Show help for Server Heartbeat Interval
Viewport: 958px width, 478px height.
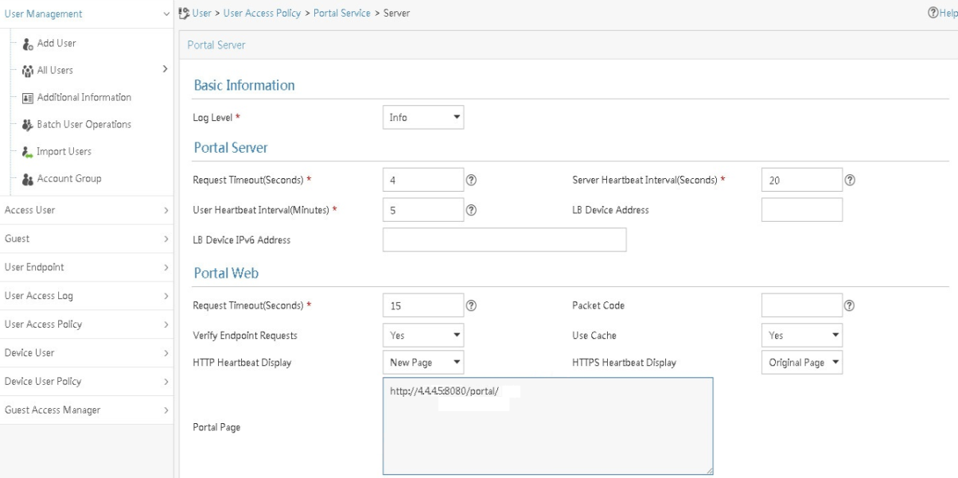coord(850,180)
